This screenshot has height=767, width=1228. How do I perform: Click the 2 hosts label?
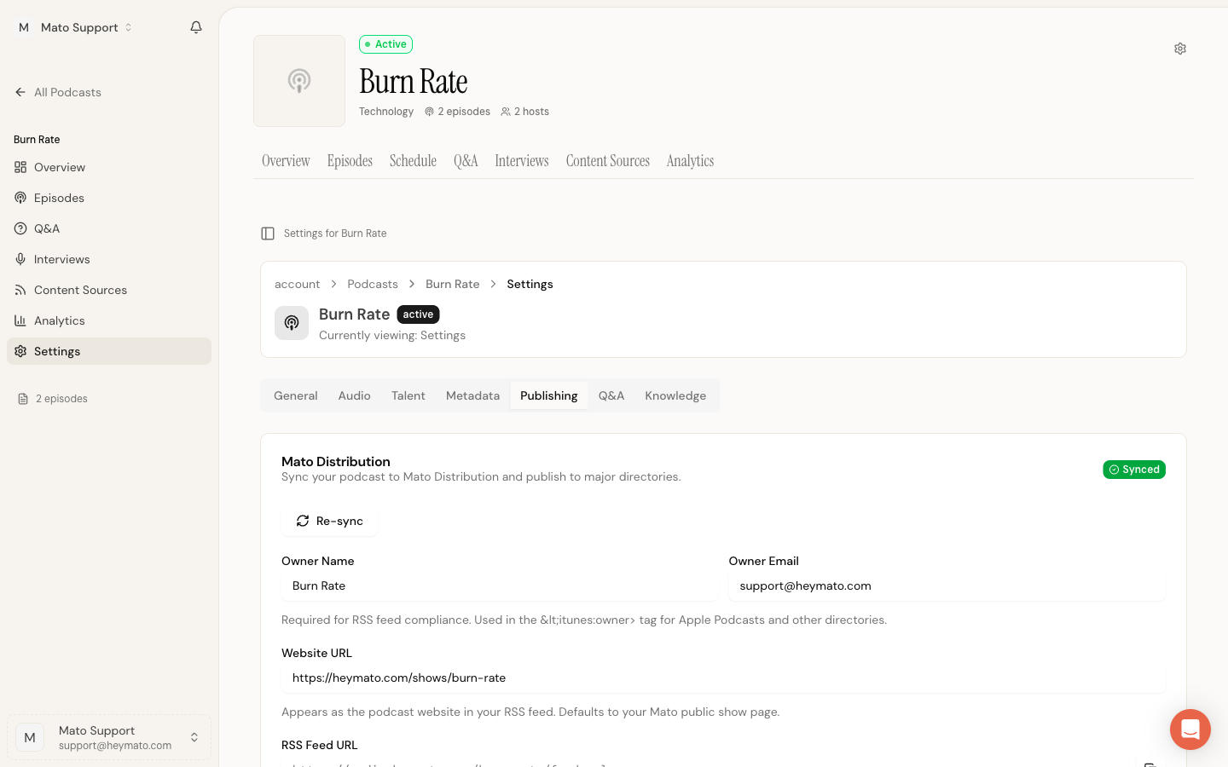pyautogui.click(x=524, y=112)
